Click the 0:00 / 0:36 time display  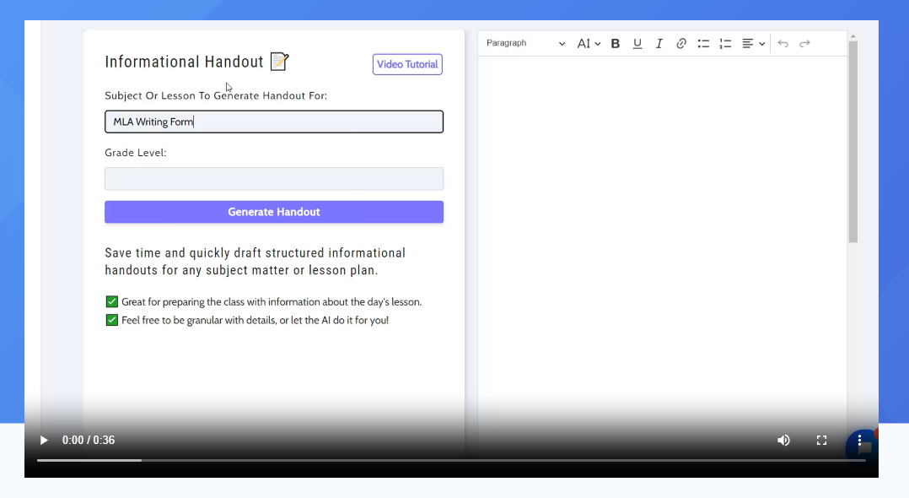89,440
